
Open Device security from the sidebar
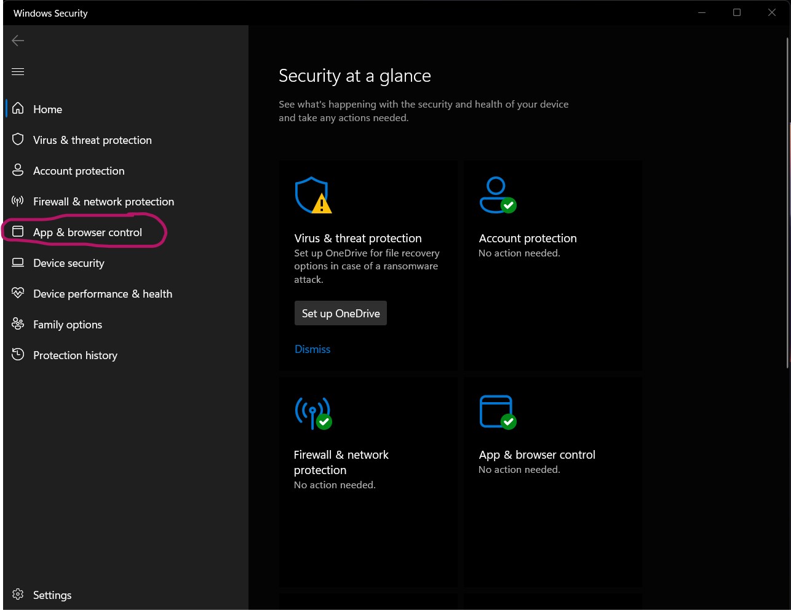click(x=69, y=263)
